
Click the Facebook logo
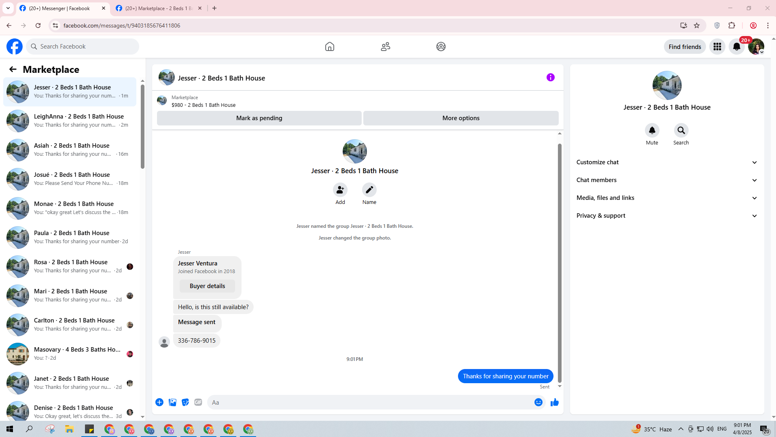pyautogui.click(x=15, y=47)
